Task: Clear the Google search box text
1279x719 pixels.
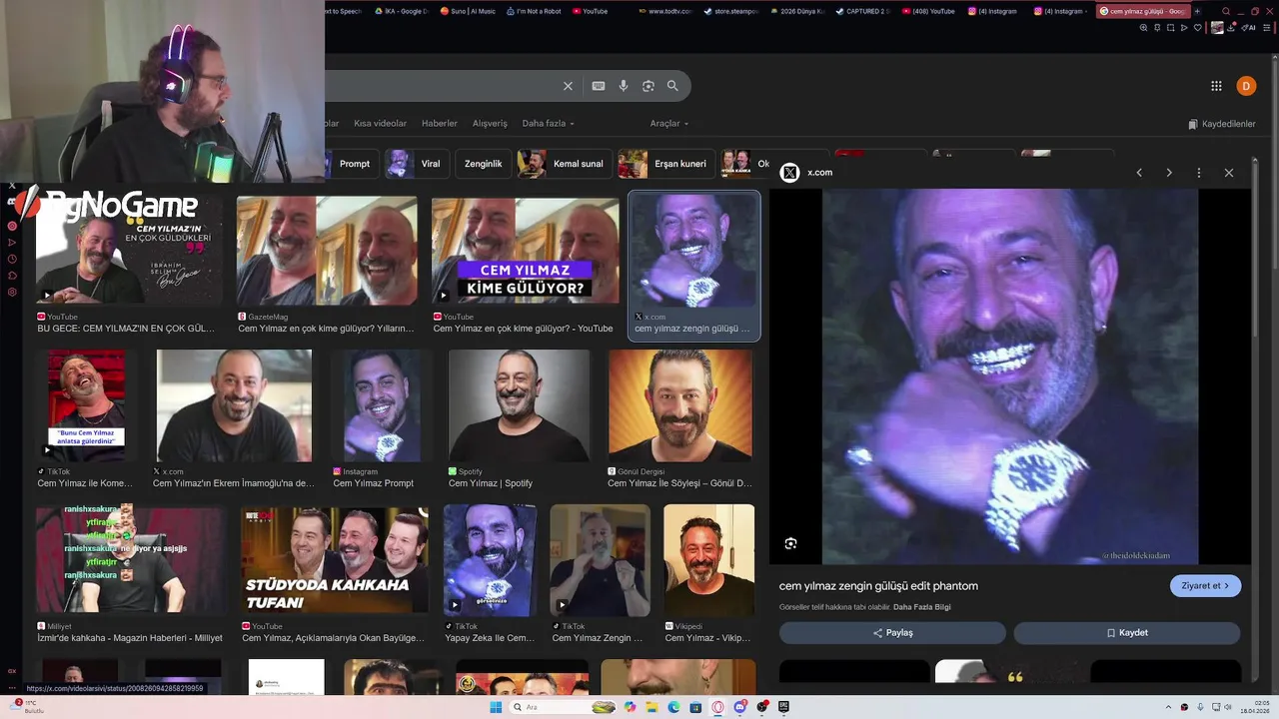Action: pos(568,86)
